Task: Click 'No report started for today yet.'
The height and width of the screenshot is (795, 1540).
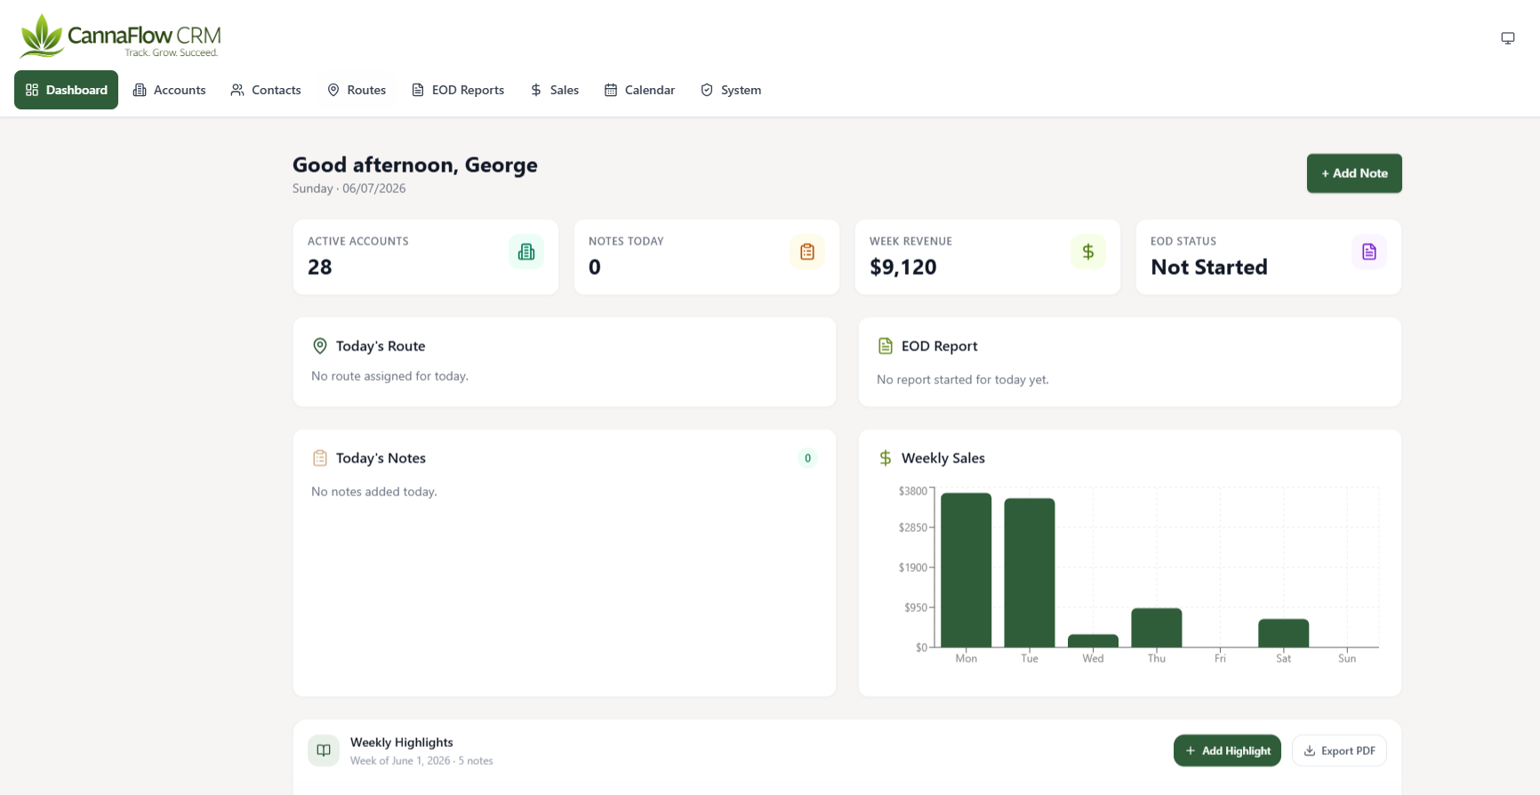Action: (x=963, y=380)
